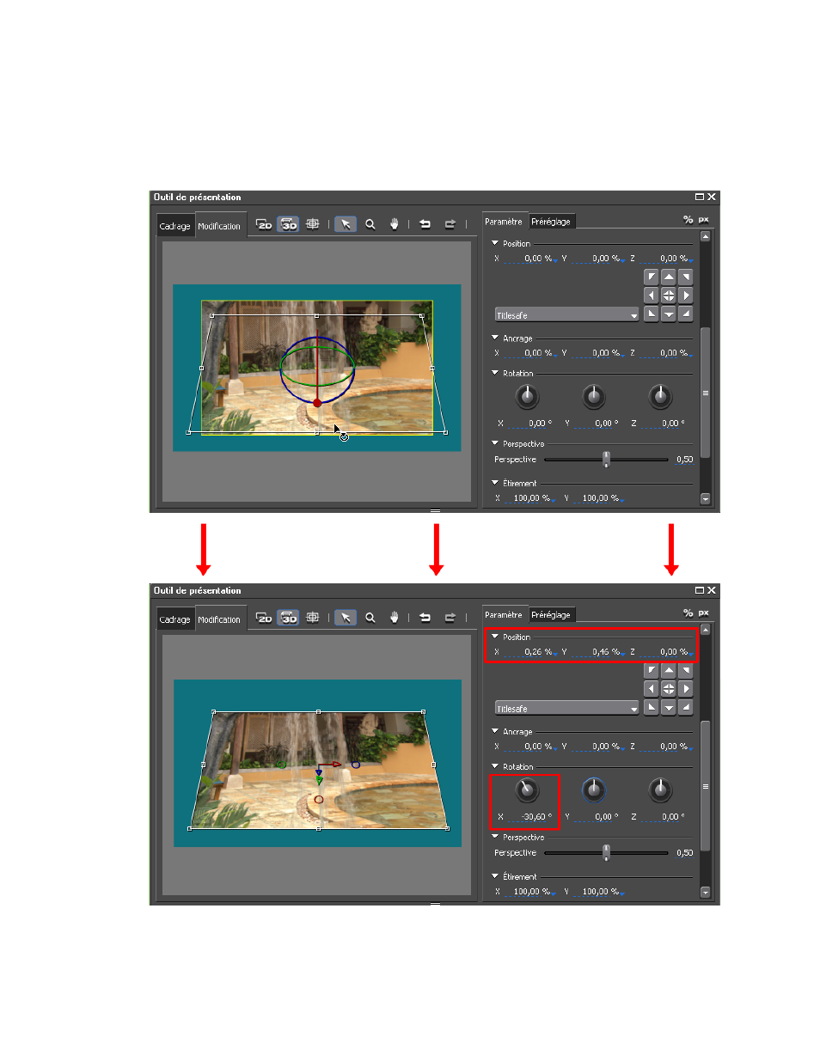The height and width of the screenshot is (1061, 820).
Task: Select the arrow selection tool in upper window
Action: (346, 224)
